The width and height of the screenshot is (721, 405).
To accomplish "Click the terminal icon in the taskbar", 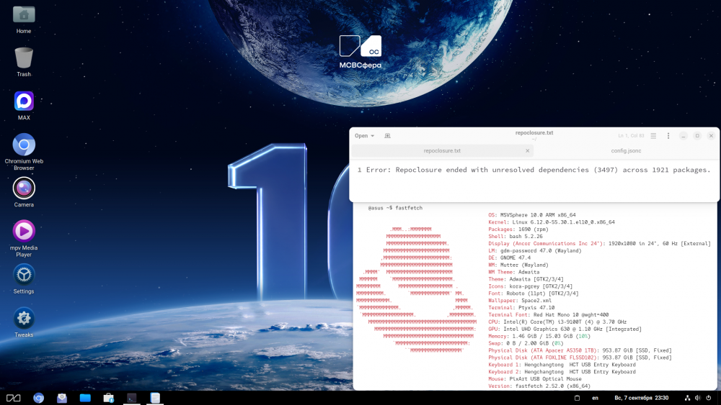I will (x=131, y=398).
